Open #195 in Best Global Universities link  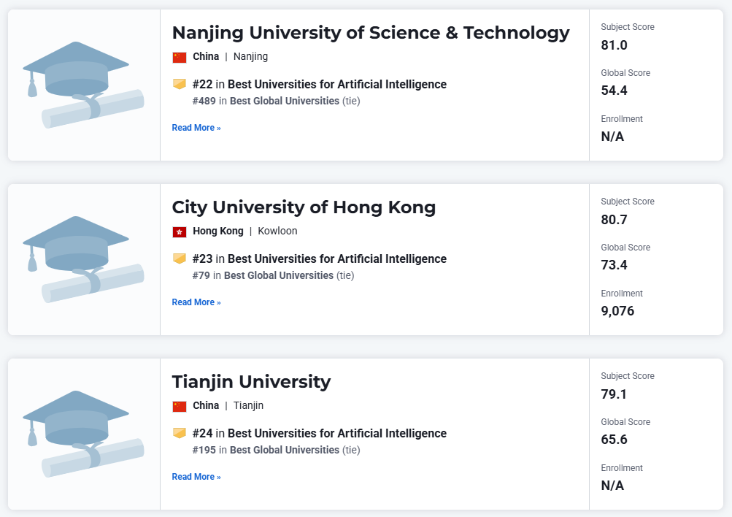(266, 450)
